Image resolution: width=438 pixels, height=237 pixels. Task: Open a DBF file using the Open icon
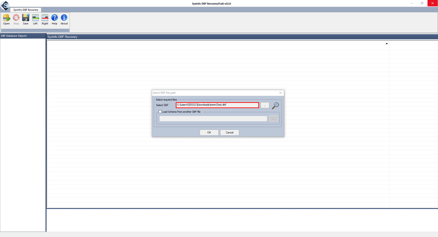(7, 19)
